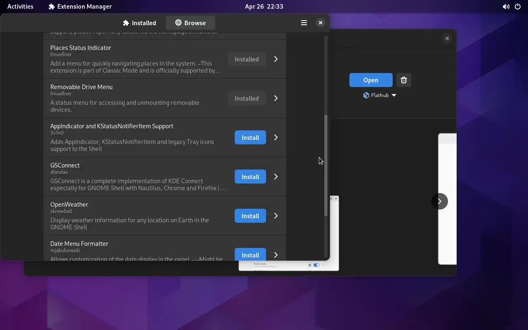Select the Removable Drive Menu title

click(x=81, y=87)
